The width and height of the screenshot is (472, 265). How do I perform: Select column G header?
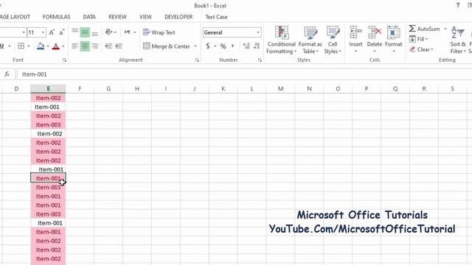[x=108, y=88]
